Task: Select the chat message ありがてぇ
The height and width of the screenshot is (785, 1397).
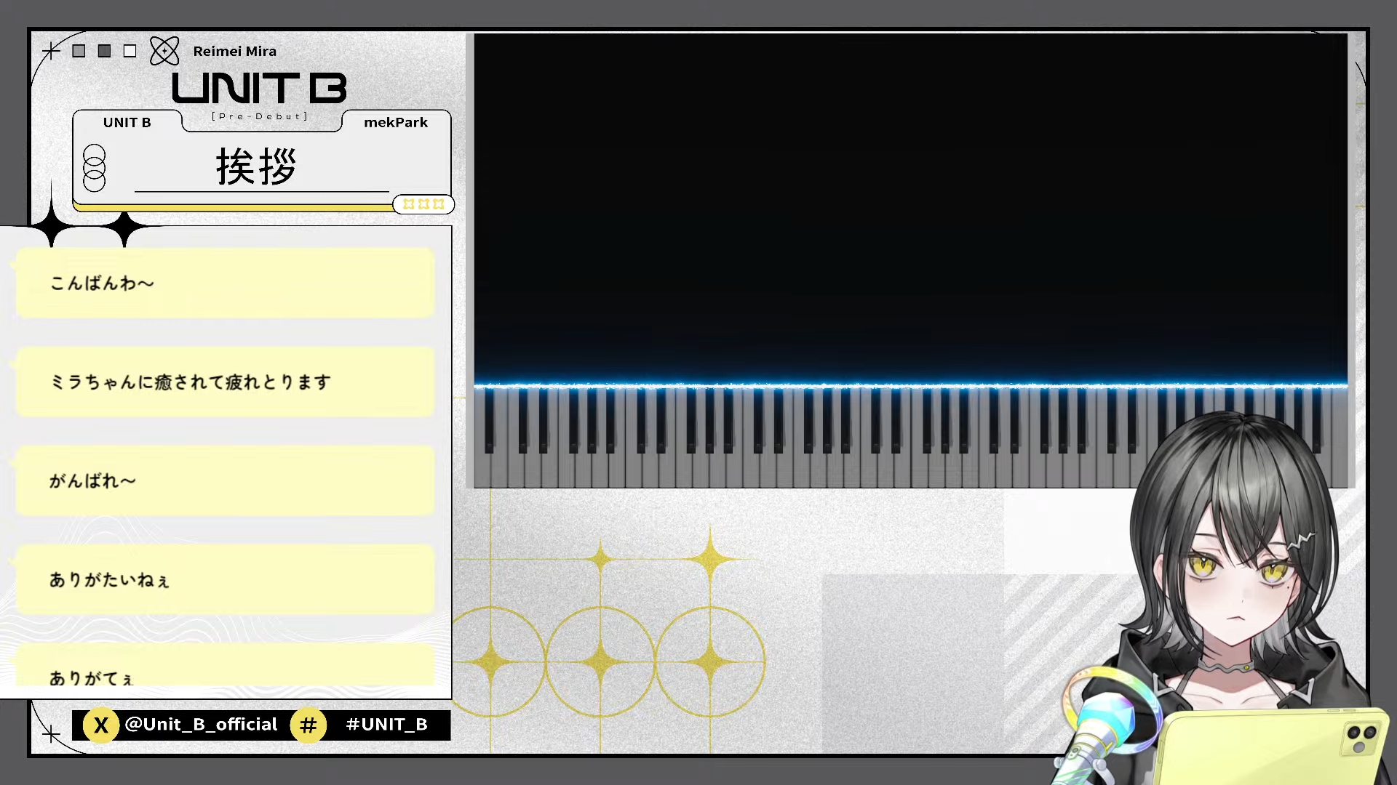Action: tap(225, 665)
